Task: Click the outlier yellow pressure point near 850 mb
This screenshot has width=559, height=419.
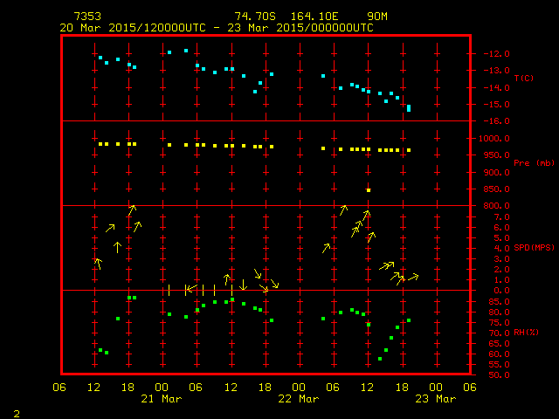Action: point(369,189)
